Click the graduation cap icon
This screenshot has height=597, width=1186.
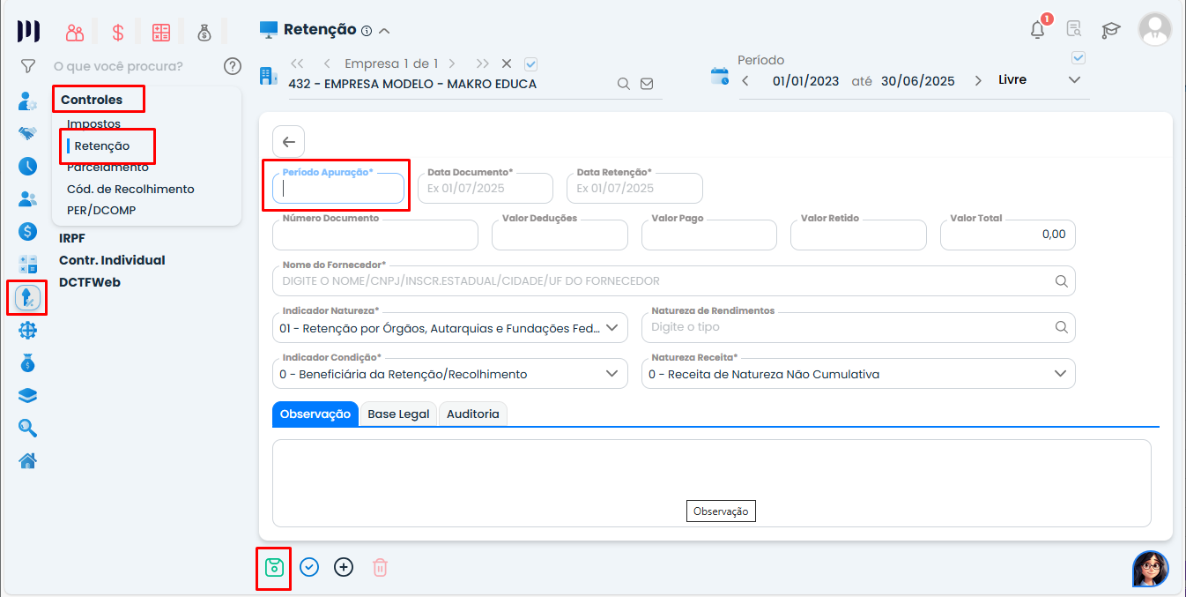click(1110, 30)
